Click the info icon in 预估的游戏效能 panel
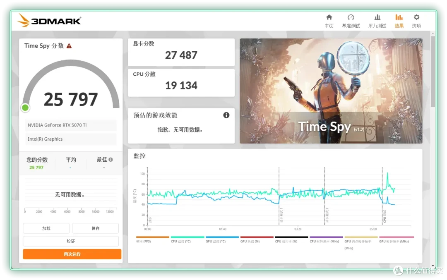This screenshot has height=280, width=447. [x=226, y=115]
